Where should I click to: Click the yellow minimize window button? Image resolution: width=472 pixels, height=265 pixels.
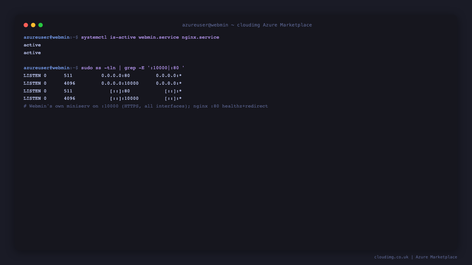(33, 25)
